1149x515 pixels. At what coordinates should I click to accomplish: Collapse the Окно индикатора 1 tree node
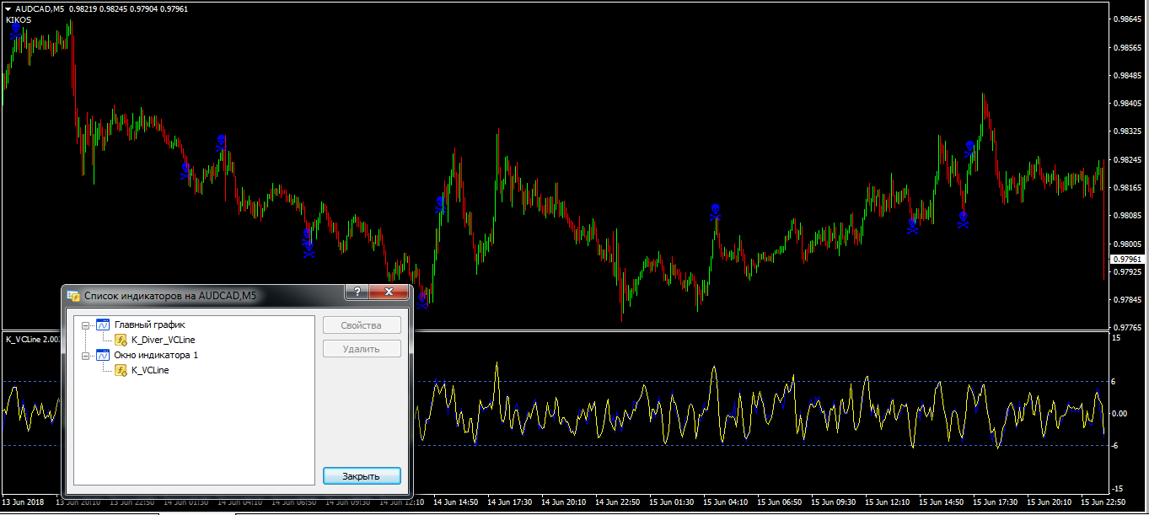85,355
